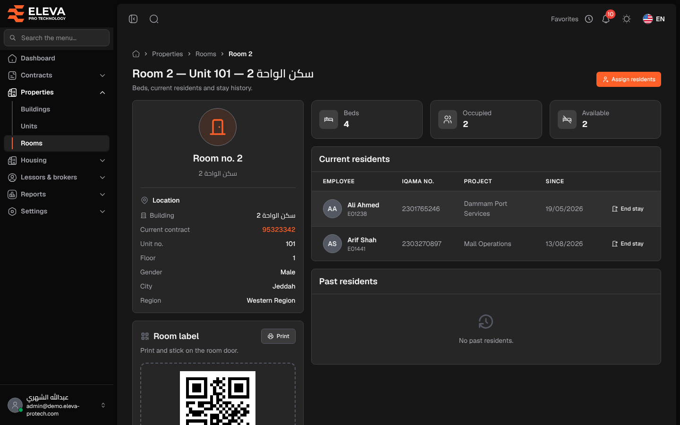Expand the Lessors & brokers menu
The image size is (680, 425).
point(57,177)
